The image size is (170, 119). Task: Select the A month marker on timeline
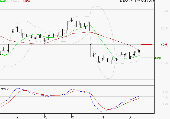(18, 117)
